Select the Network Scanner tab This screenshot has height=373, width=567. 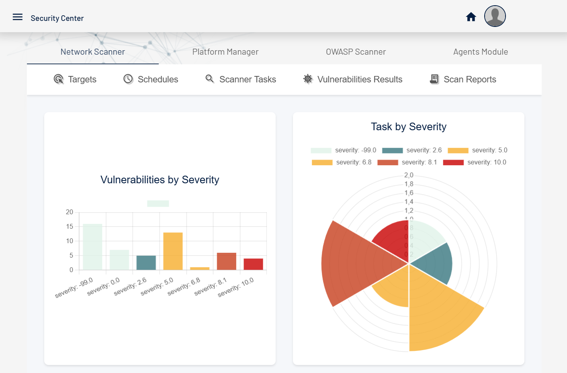93,52
